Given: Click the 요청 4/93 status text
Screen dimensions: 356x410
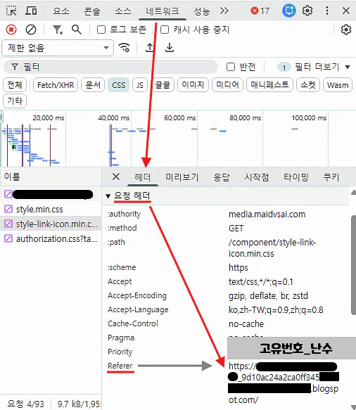Looking at the screenshot, I should tap(25, 404).
